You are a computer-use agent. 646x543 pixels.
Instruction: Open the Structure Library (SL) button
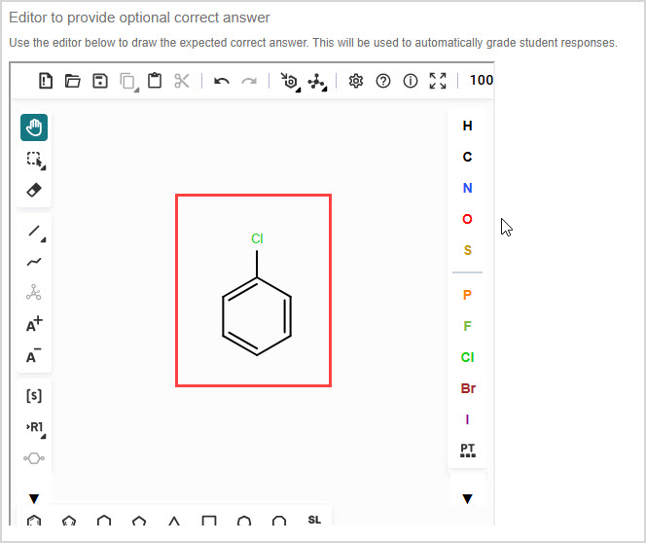pyautogui.click(x=314, y=520)
